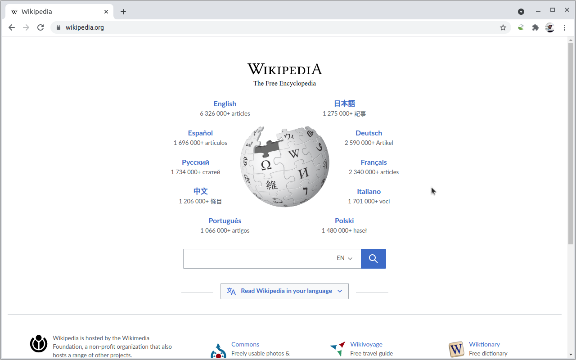Click the Commons link
The image size is (576, 360).
pyautogui.click(x=245, y=344)
